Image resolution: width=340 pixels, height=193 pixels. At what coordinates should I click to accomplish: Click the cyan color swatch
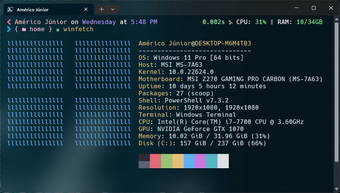212,161
